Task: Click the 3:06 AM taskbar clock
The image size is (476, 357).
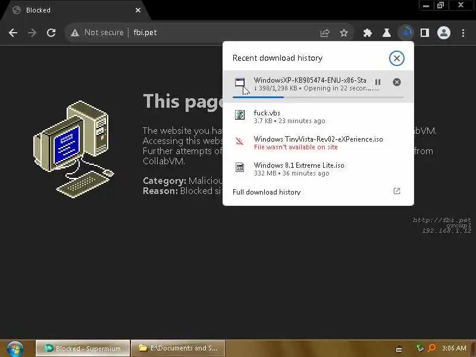Action: (x=454, y=348)
